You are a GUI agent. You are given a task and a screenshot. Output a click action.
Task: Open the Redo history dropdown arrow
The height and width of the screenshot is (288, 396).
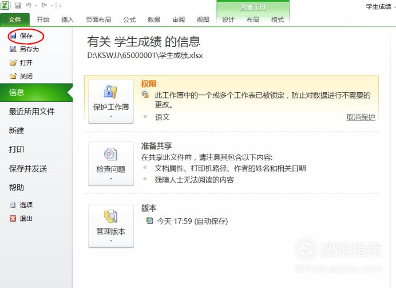point(52,6)
